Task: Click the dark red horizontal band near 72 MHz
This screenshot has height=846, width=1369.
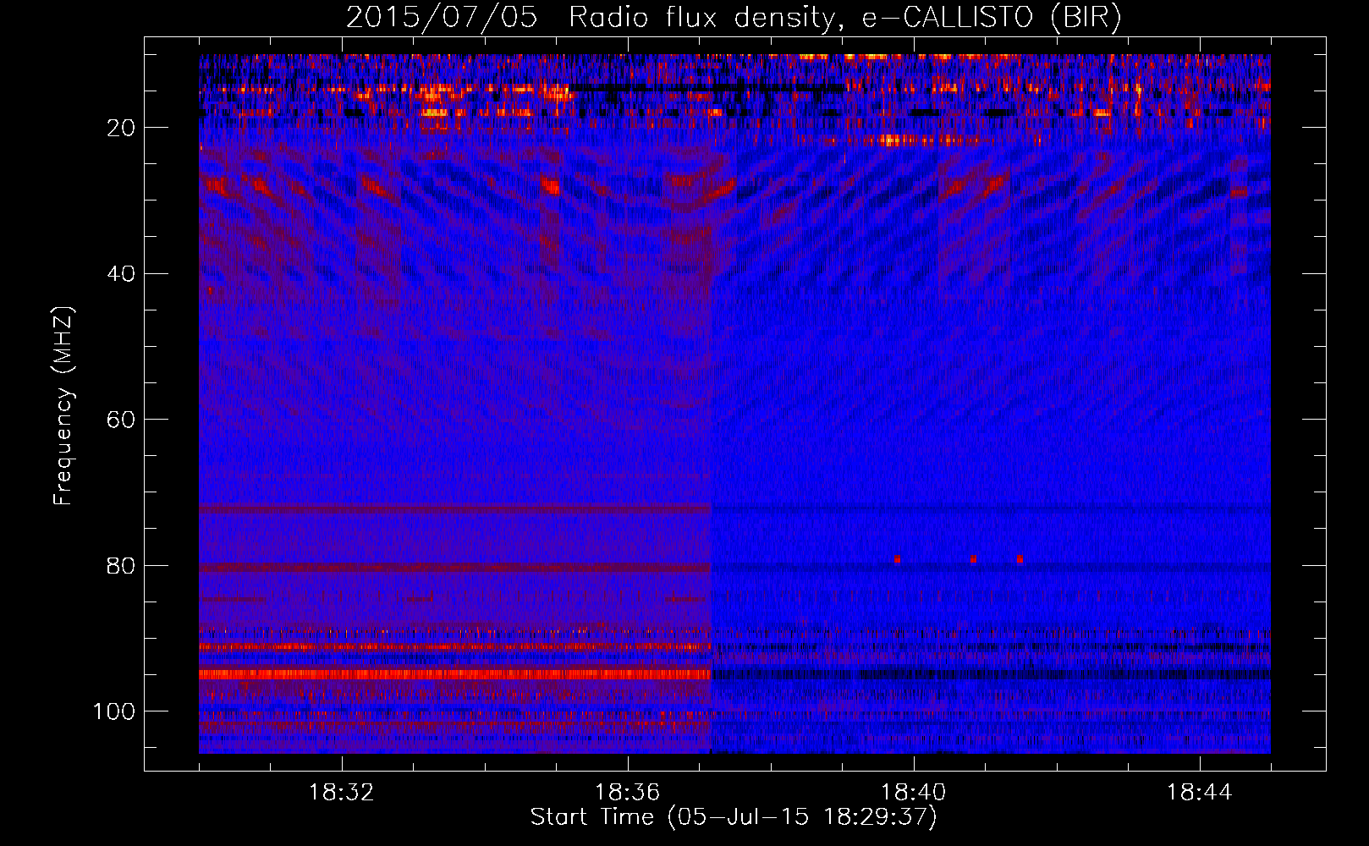Action: pyautogui.click(x=457, y=509)
